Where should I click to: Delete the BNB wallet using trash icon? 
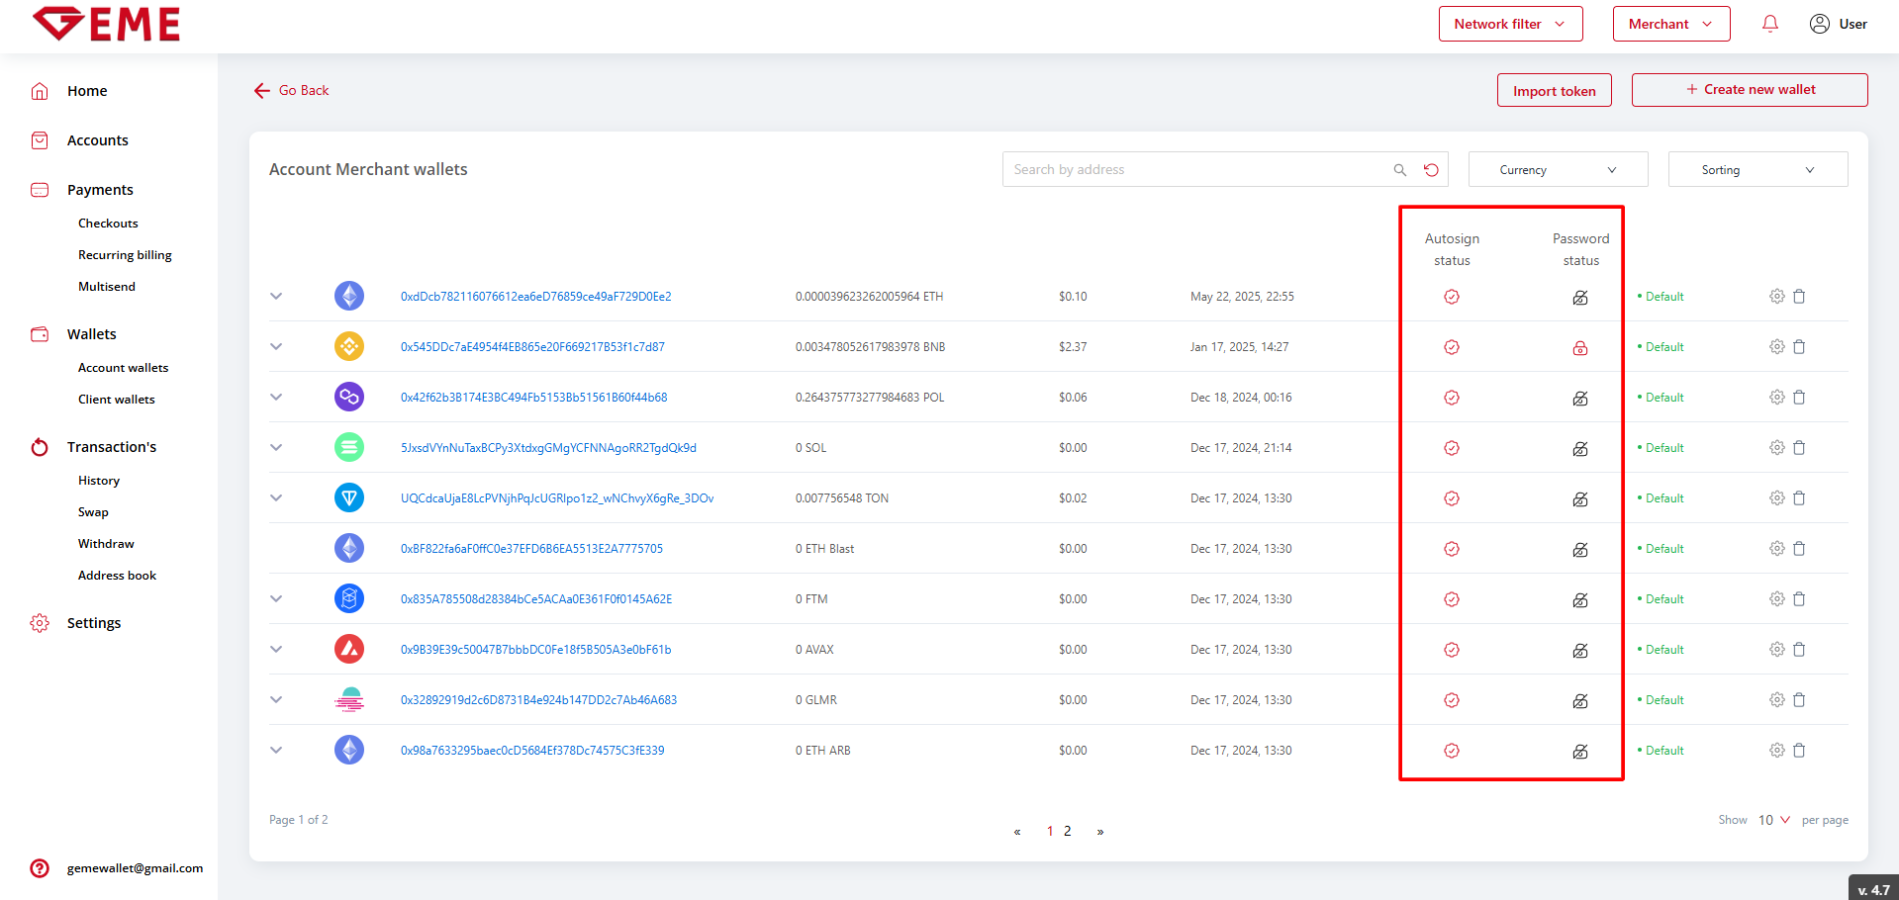[1799, 347]
